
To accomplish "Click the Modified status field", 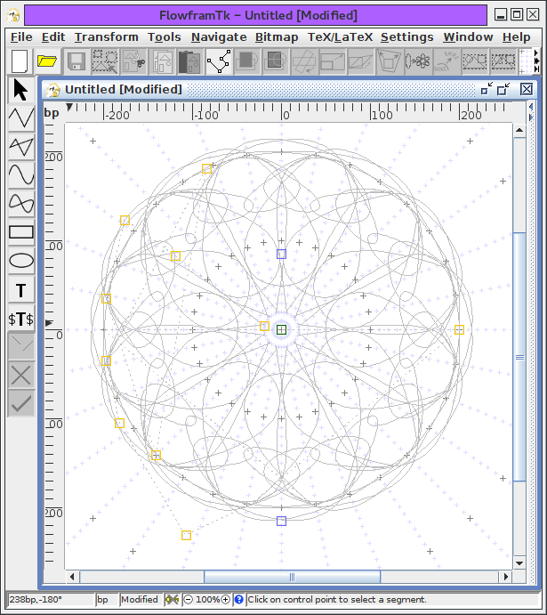I will pos(141,599).
